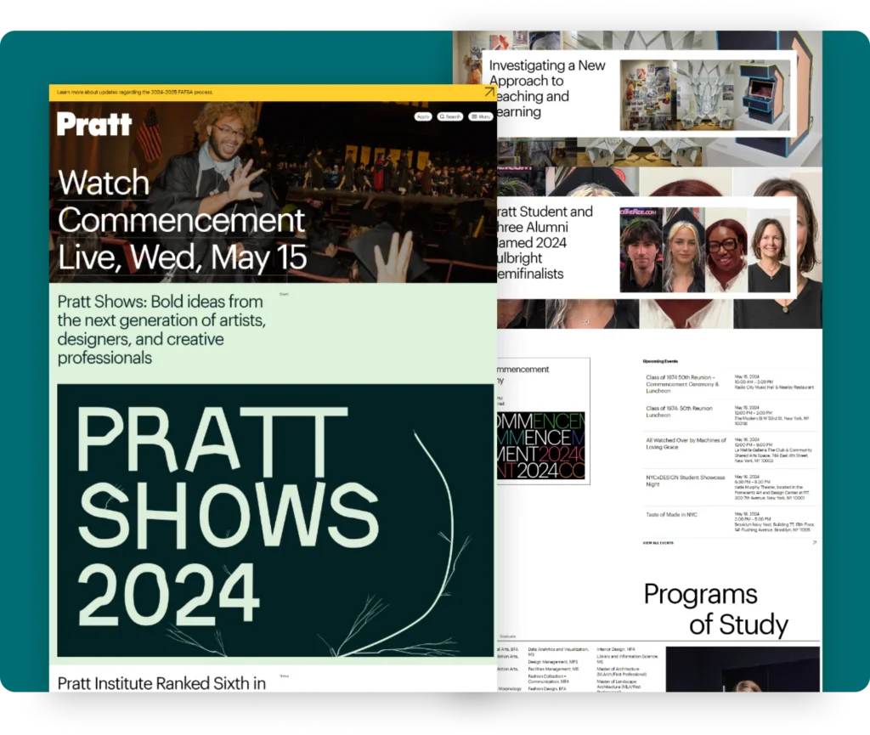The height and width of the screenshot is (735, 870).
Task: Open Investigating a New Approach to Teaching article
Action: click(547, 88)
